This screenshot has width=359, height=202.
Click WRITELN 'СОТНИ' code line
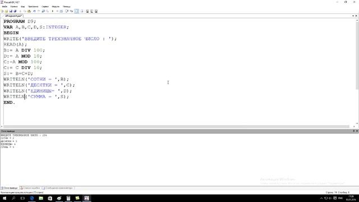(x=36, y=79)
